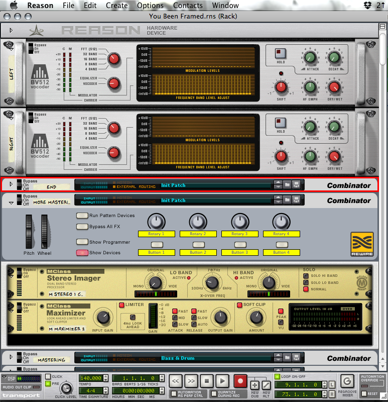The width and height of the screenshot is (388, 402).
Task: Click the rack window toggle icon at top right
Action: pos(382,27)
